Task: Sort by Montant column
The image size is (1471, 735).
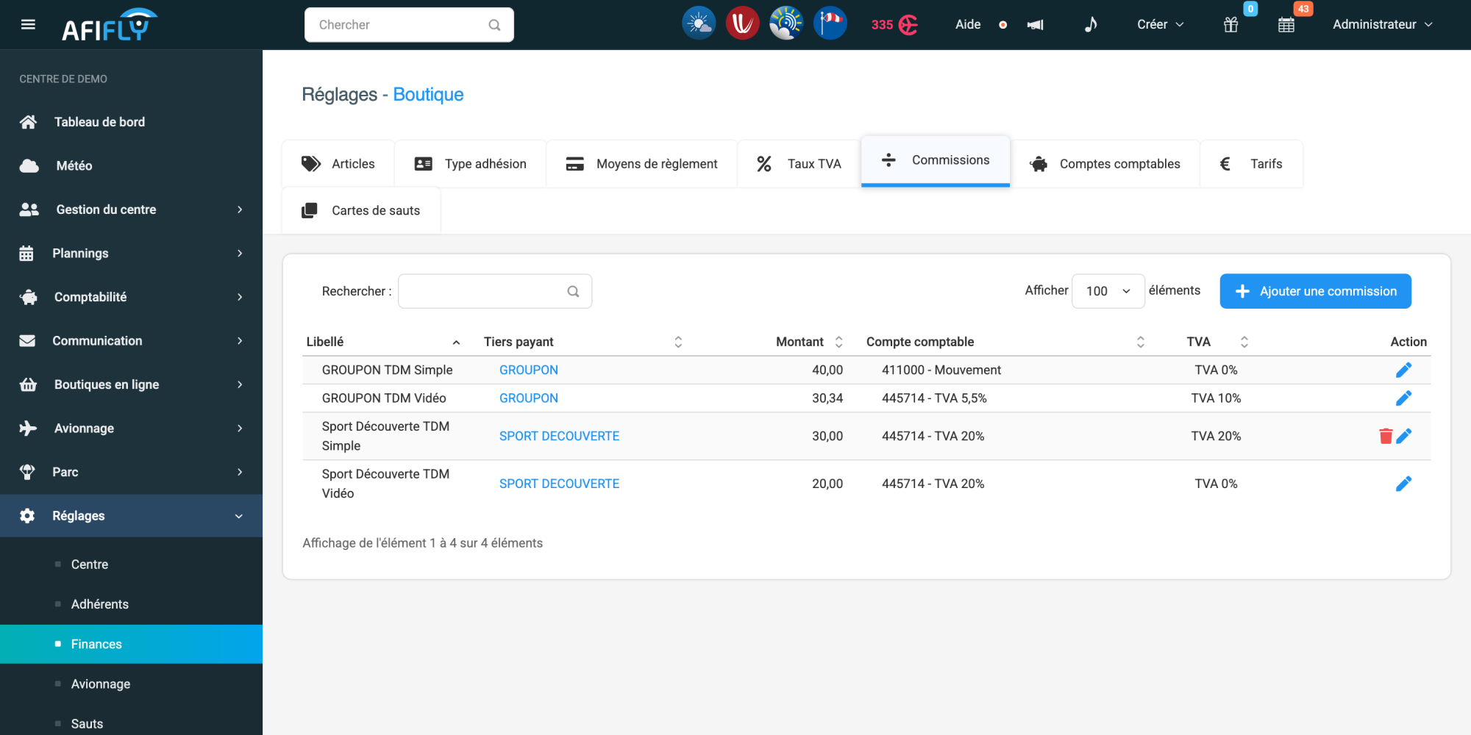Action: [838, 342]
